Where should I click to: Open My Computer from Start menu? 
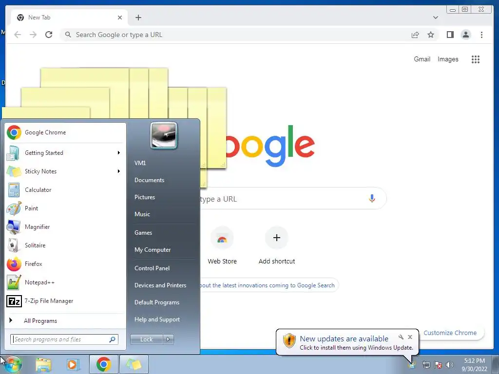[x=153, y=250]
